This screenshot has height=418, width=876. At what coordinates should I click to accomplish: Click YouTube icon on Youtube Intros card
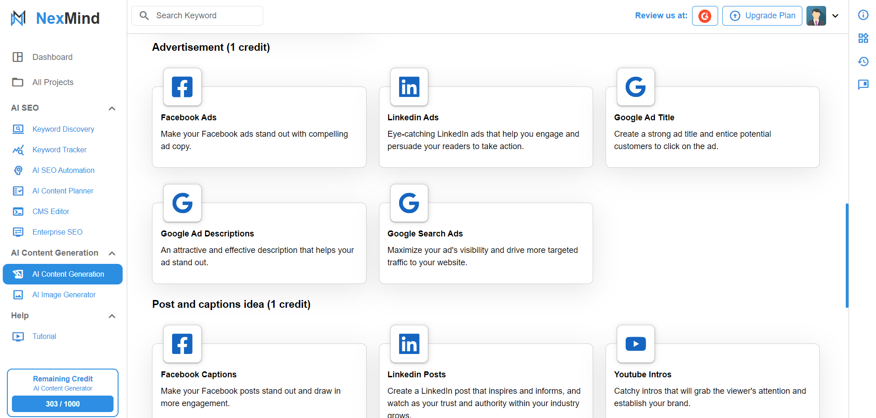(x=636, y=344)
